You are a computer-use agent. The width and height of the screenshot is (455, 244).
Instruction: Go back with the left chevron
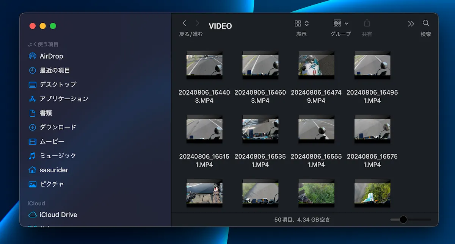184,23
